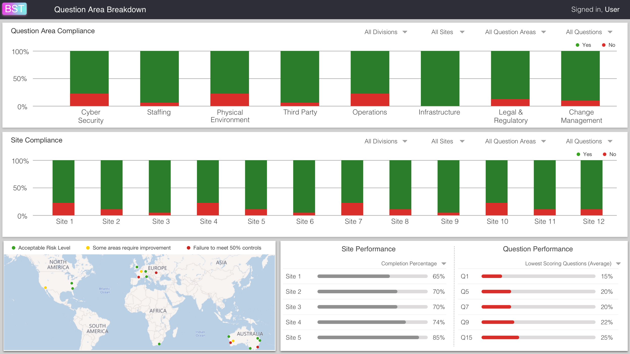Select the Q15 question label
Viewport: 630px width, 354px height.
point(466,337)
